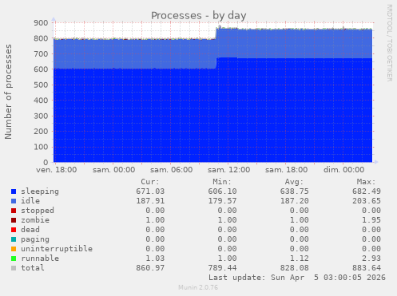
Task: Click total maximum value 883.64
Action: pos(367,268)
